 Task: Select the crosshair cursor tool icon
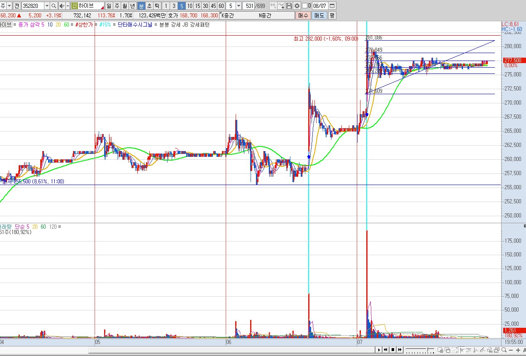click(461, 350)
